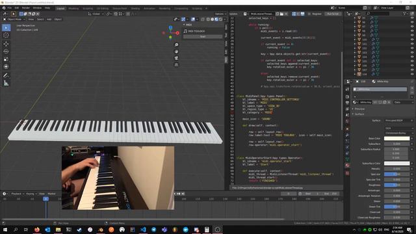Click the Subsurface Color swatch
The height and width of the screenshot is (234, 416).
(x=396, y=163)
